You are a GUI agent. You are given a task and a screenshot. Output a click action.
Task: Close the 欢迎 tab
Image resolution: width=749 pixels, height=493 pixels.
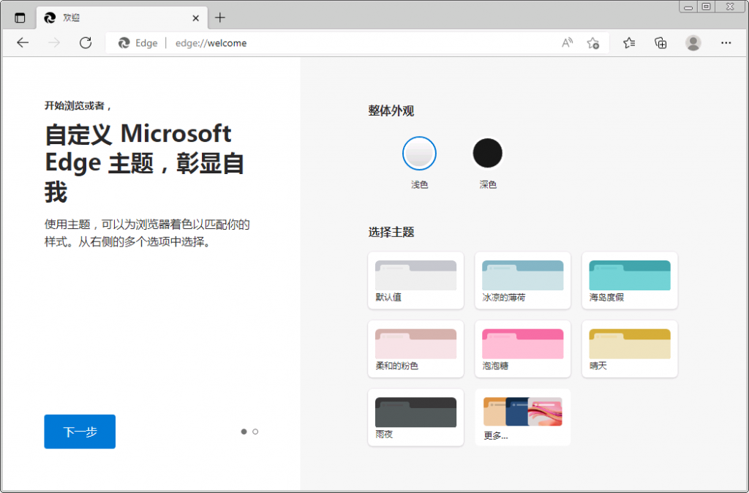click(195, 18)
